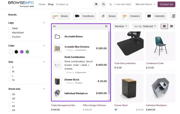Click the Furnitures category sofa image
The width and height of the screenshot is (180, 114).
pos(77,16)
